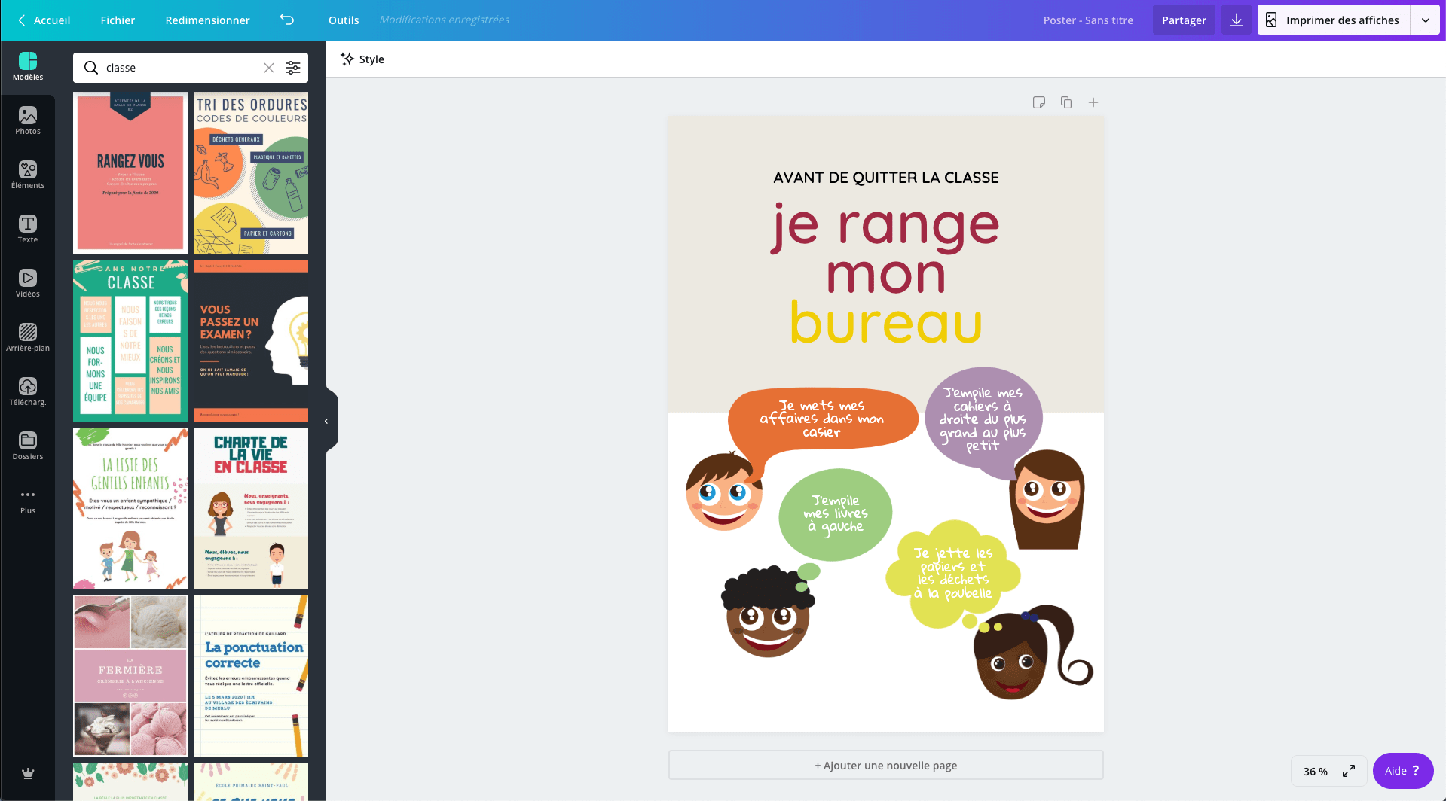Open the Vidéos panel
1446x801 pixels.
tap(28, 284)
